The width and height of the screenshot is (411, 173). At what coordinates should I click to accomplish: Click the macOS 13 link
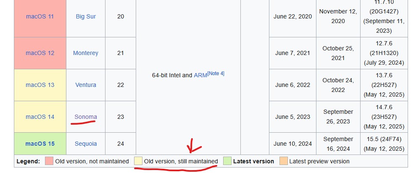[40, 85]
